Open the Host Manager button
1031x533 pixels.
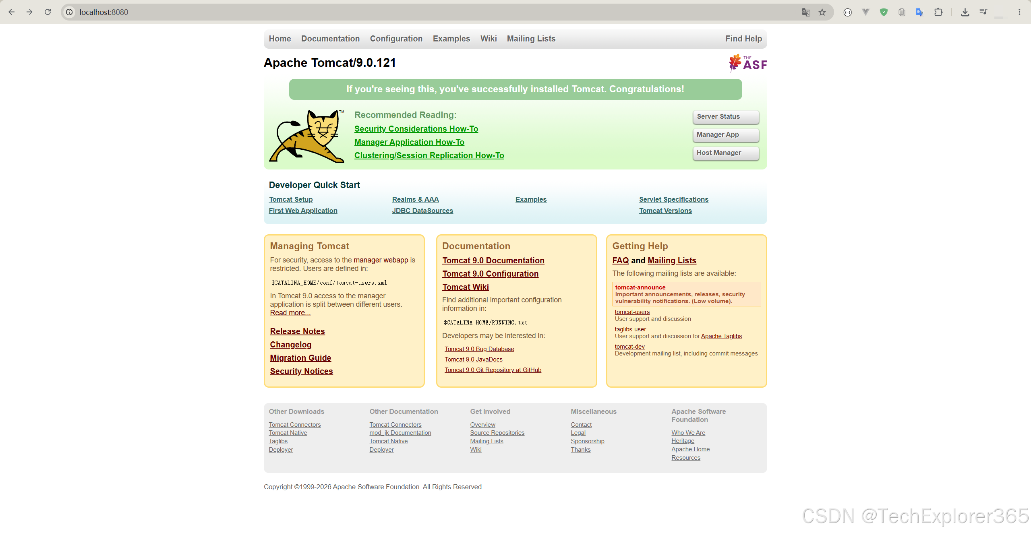coord(726,153)
